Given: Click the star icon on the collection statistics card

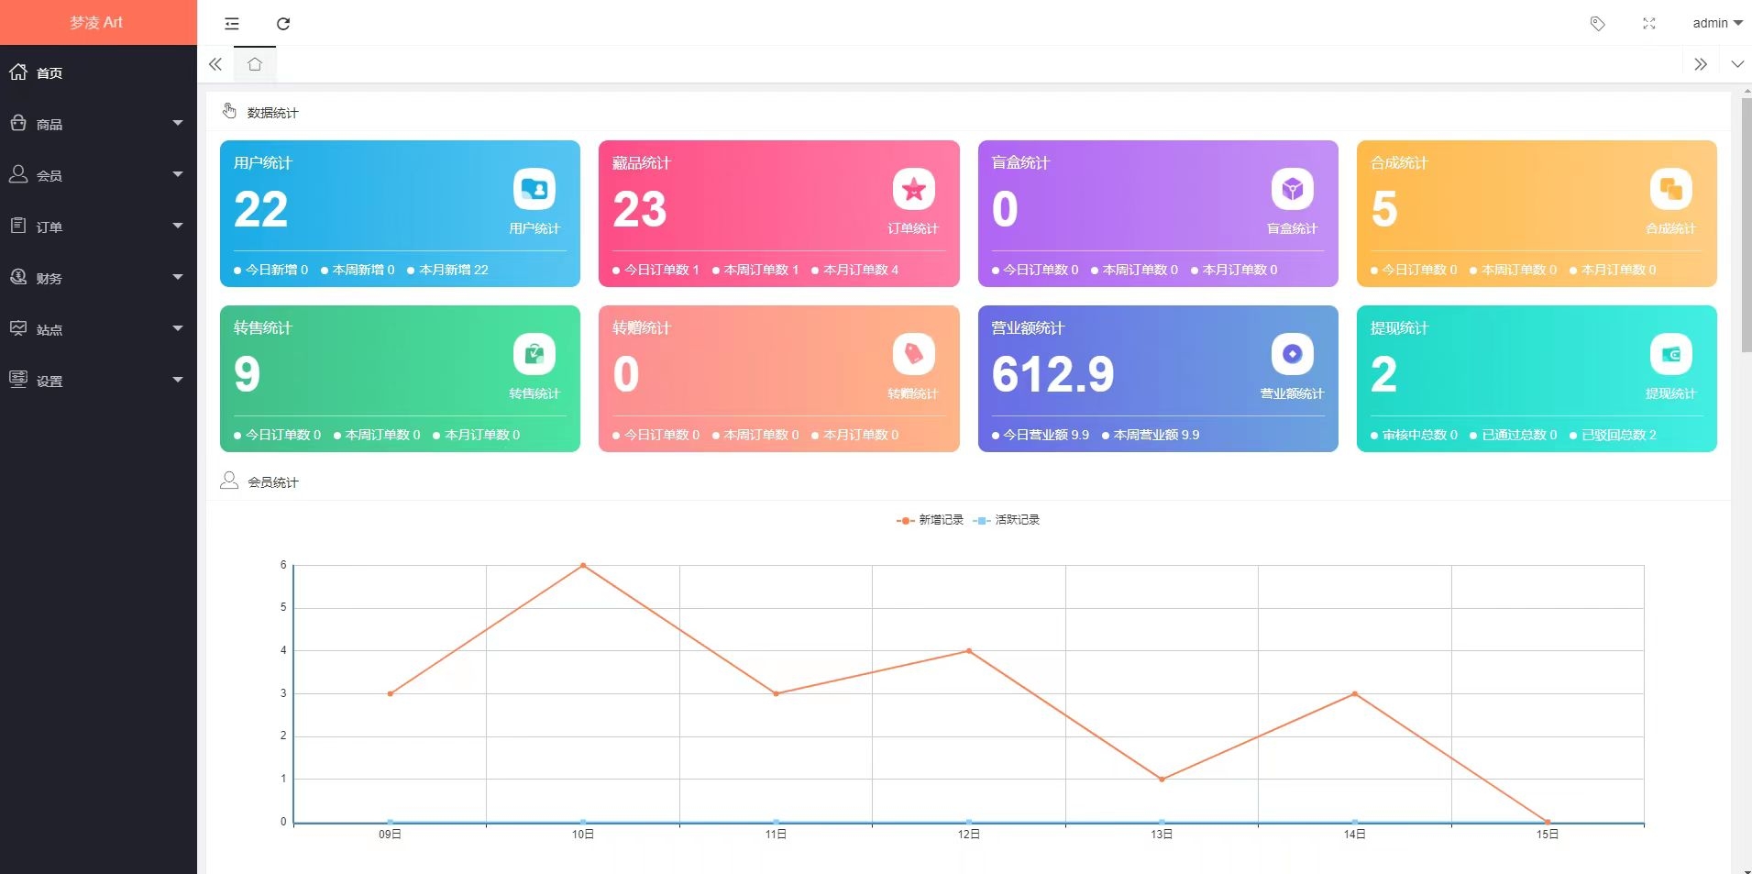Looking at the screenshot, I should pos(913,190).
